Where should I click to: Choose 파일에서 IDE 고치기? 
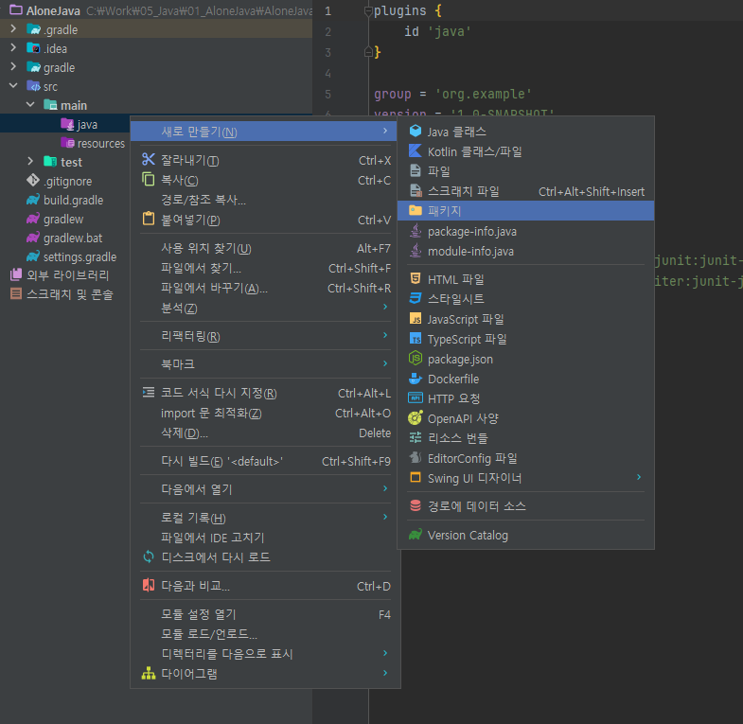click(x=265, y=538)
